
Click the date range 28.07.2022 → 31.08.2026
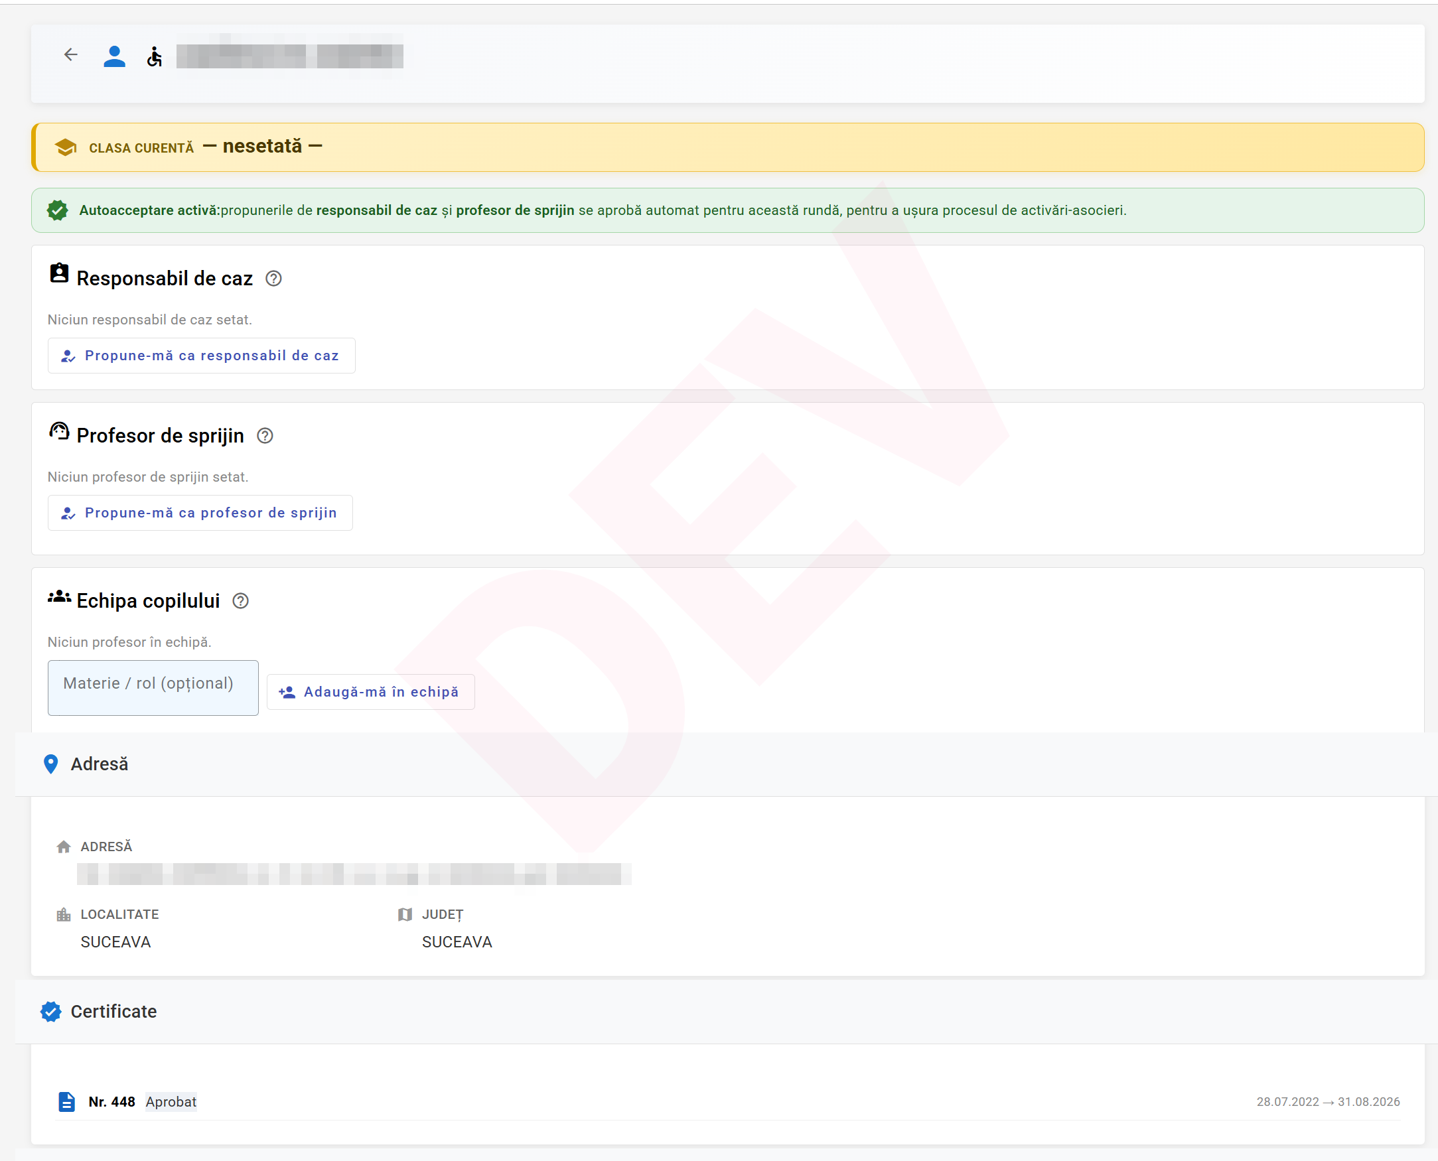(1328, 1101)
